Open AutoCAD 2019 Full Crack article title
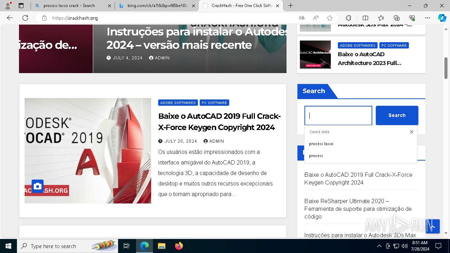Viewport: 450px width, 253px height. [219, 122]
